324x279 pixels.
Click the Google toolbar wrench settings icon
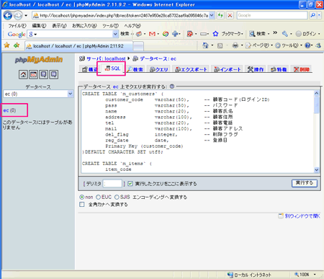click(x=285, y=34)
